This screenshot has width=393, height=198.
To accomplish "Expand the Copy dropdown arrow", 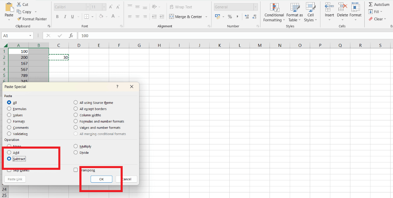I will coord(36,12).
